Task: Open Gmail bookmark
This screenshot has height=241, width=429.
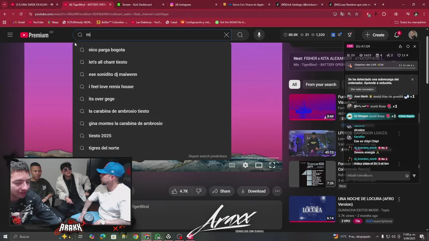Action: 19,22
